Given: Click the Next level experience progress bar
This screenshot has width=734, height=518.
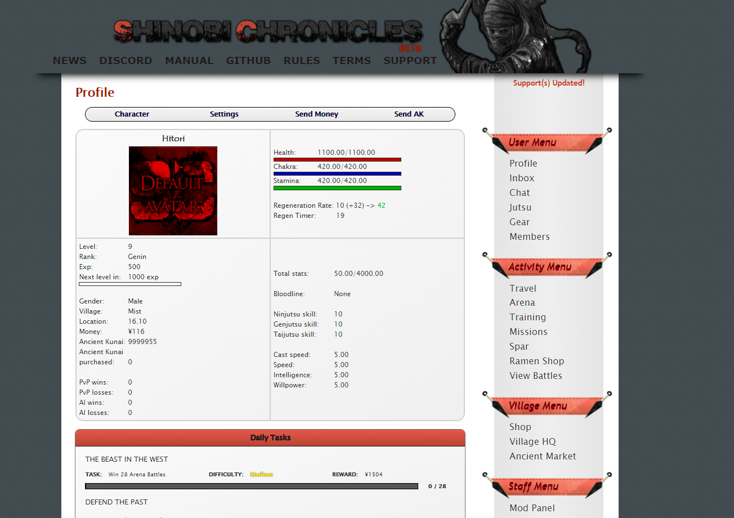Looking at the screenshot, I should [x=130, y=284].
